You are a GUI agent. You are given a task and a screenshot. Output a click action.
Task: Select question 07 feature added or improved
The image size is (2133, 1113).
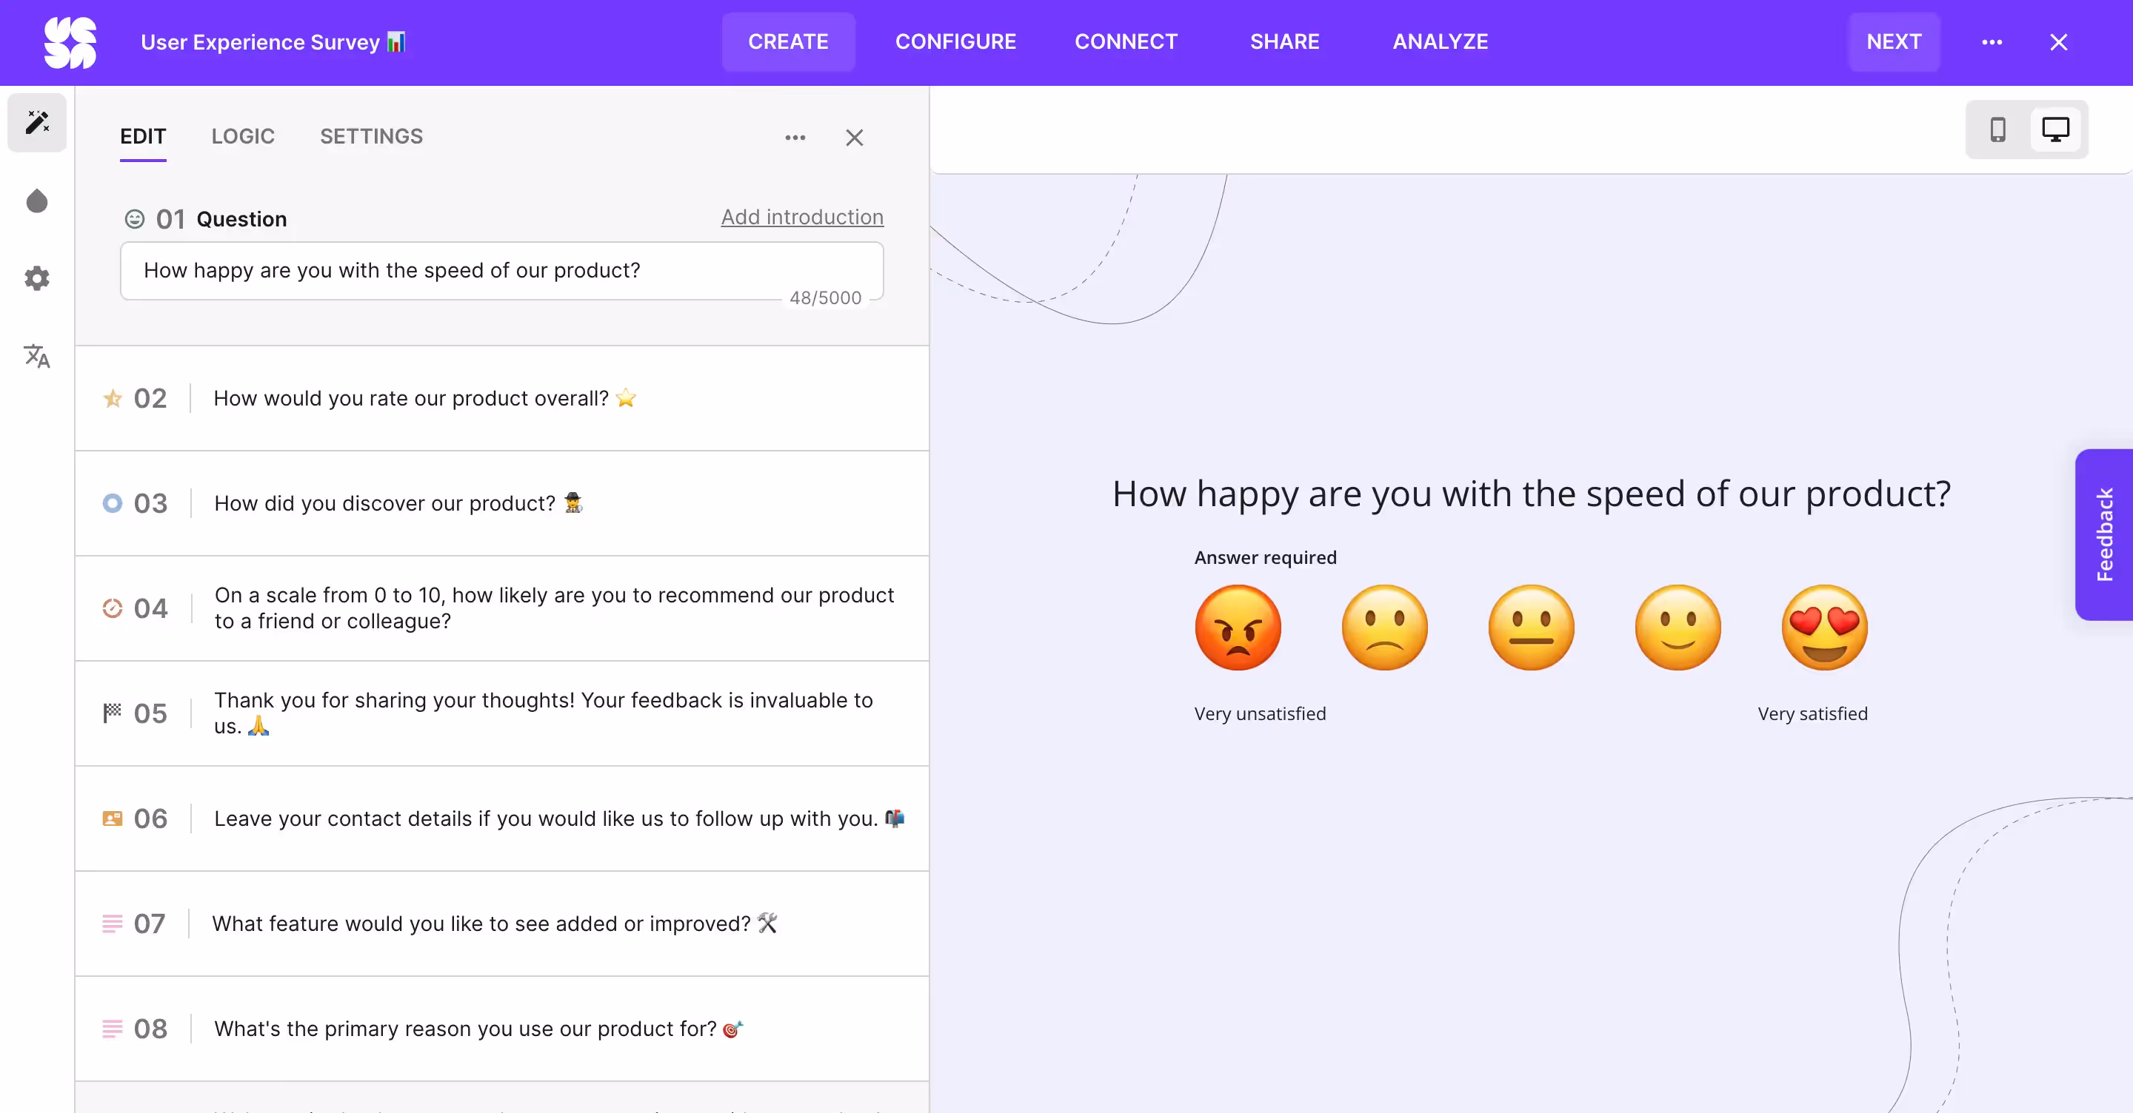coord(502,924)
